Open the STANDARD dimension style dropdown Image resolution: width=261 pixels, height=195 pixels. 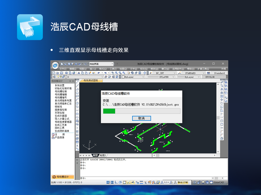(193, 73)
